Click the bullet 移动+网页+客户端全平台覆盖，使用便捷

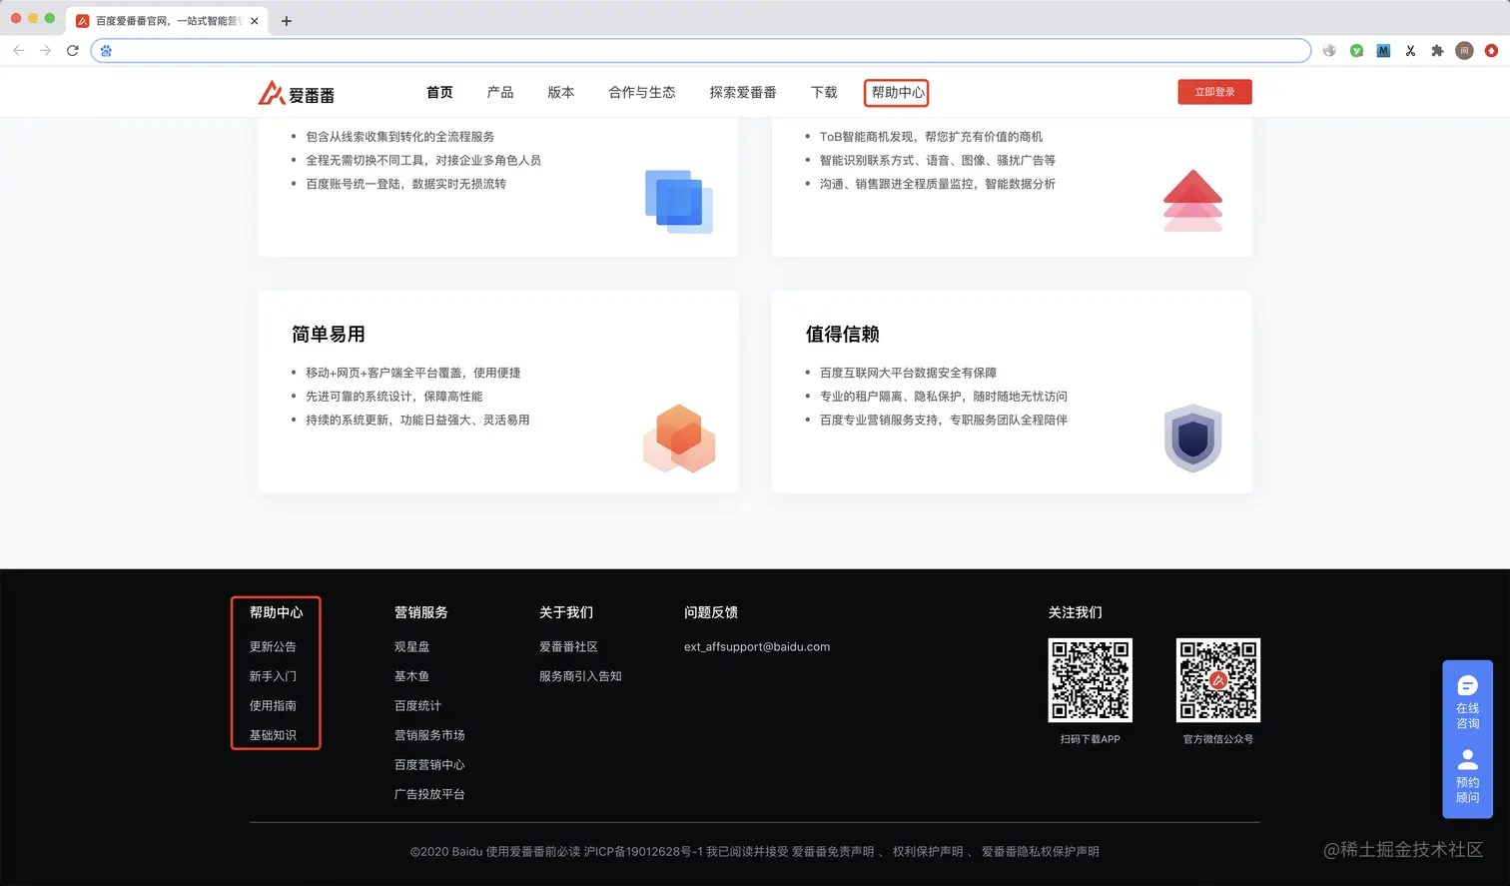tap(413, 373)
